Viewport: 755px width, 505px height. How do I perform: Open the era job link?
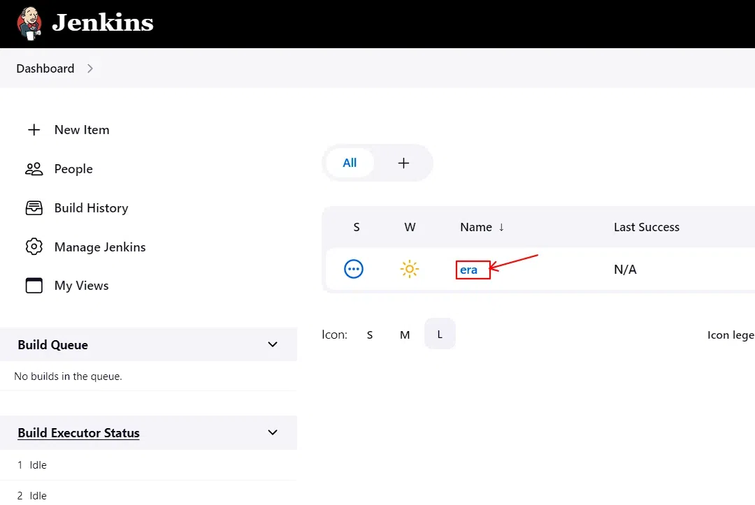point(468,270)
